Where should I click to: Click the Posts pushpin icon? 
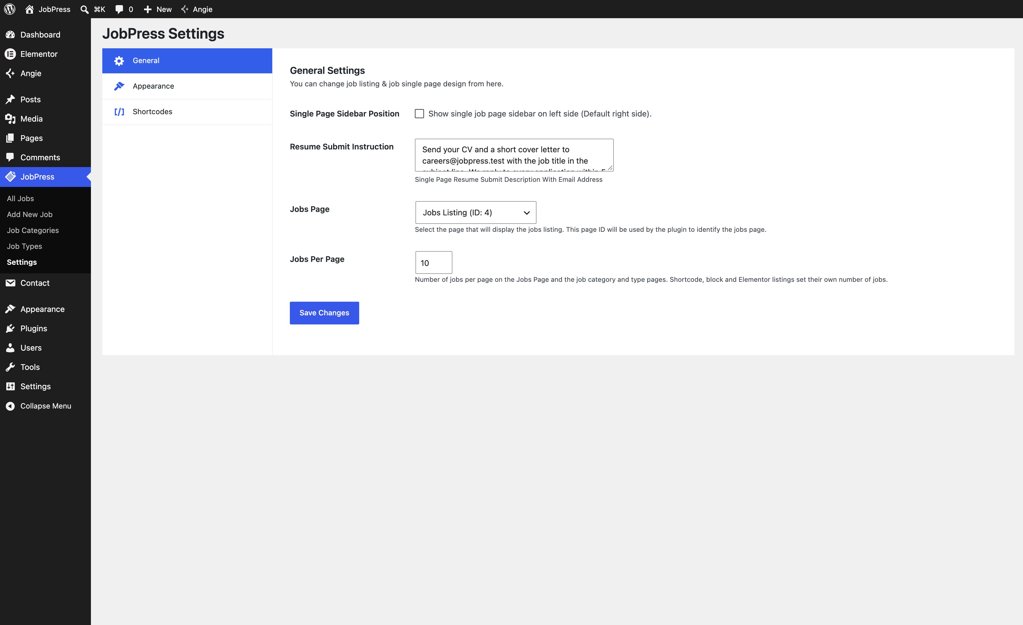[11, 99]
